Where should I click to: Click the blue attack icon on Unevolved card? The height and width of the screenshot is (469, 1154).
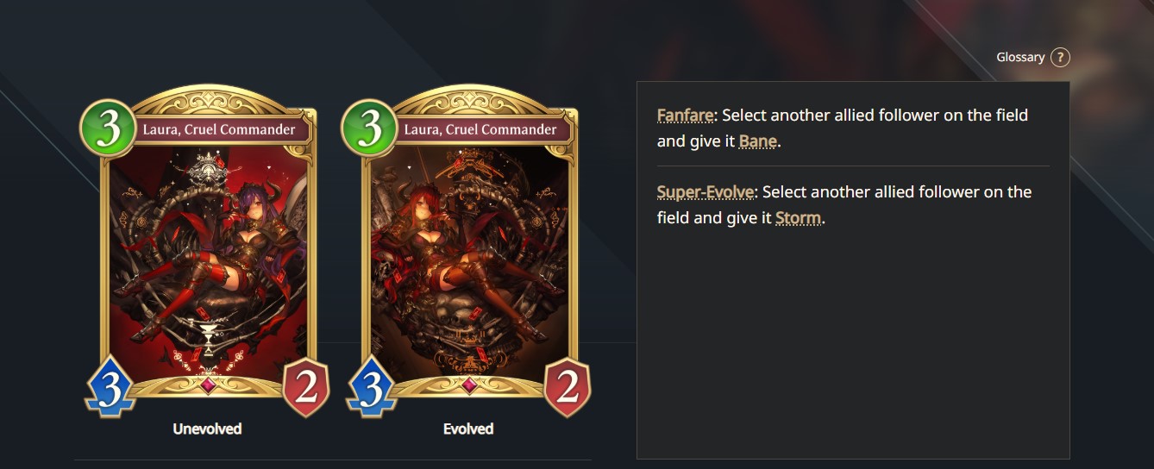[x=110, y=387]
